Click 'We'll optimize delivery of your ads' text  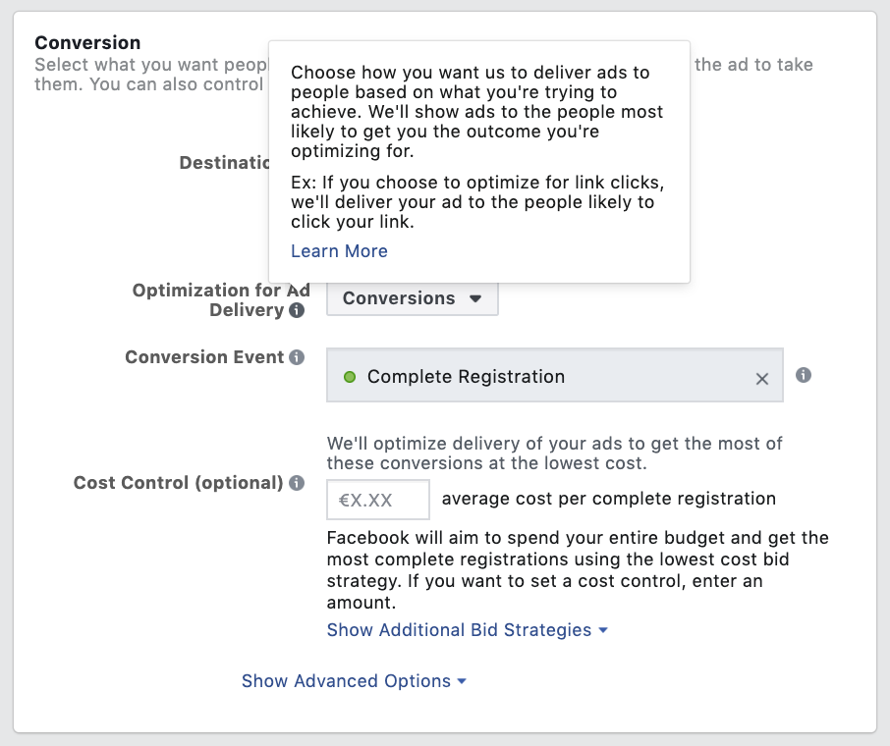point(555,453)
